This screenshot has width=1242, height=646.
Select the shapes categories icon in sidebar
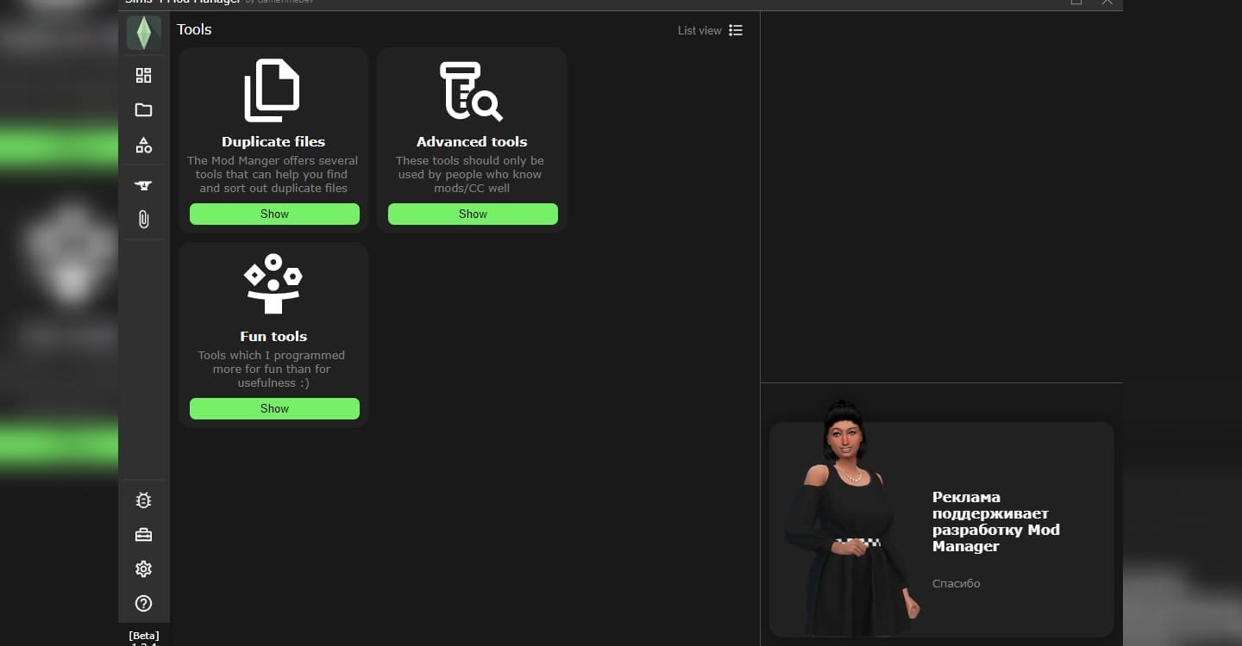pos(144,146)
